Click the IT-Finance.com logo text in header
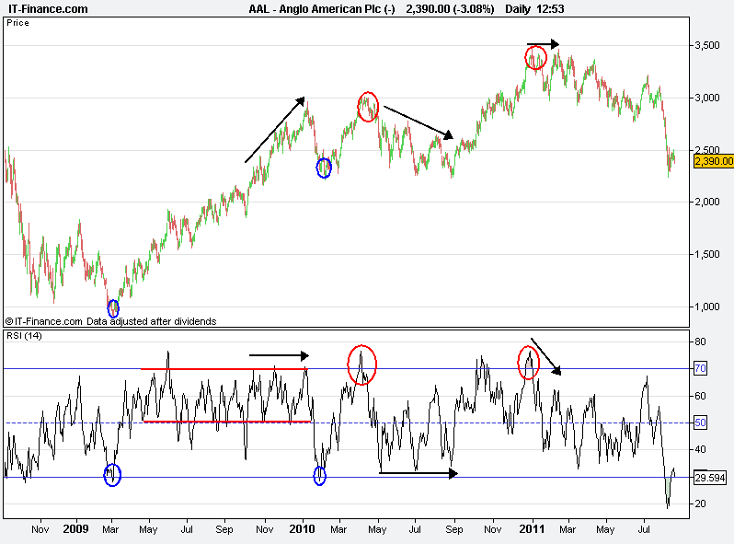 49,8
